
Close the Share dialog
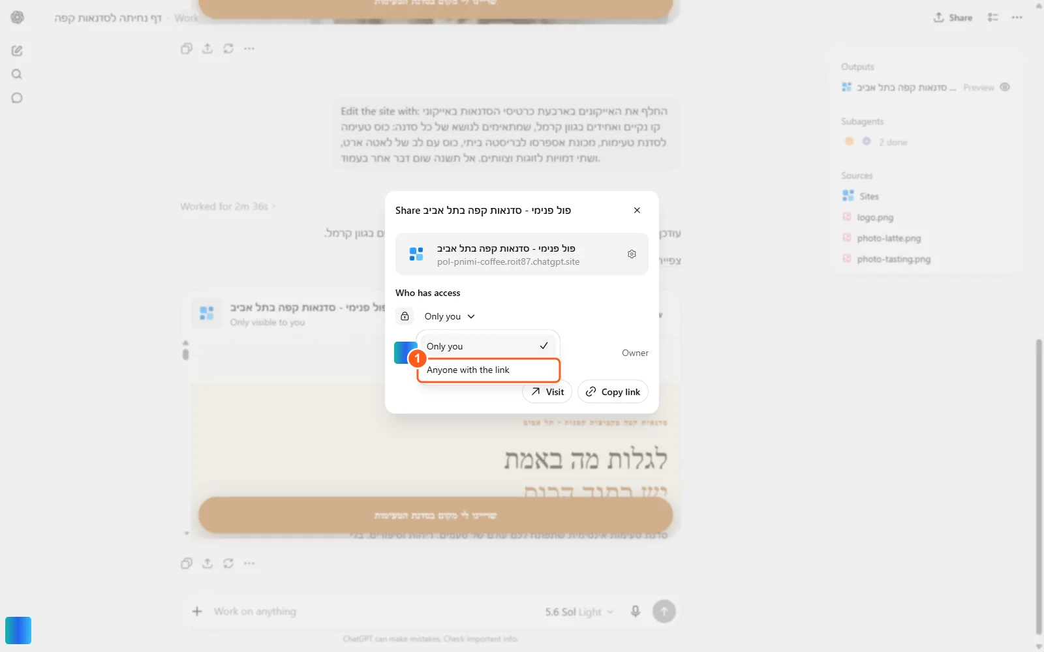[637, 210]
